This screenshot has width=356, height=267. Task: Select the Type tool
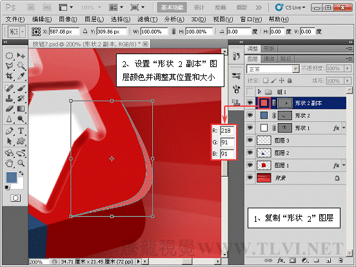click(x=21, y=131)
